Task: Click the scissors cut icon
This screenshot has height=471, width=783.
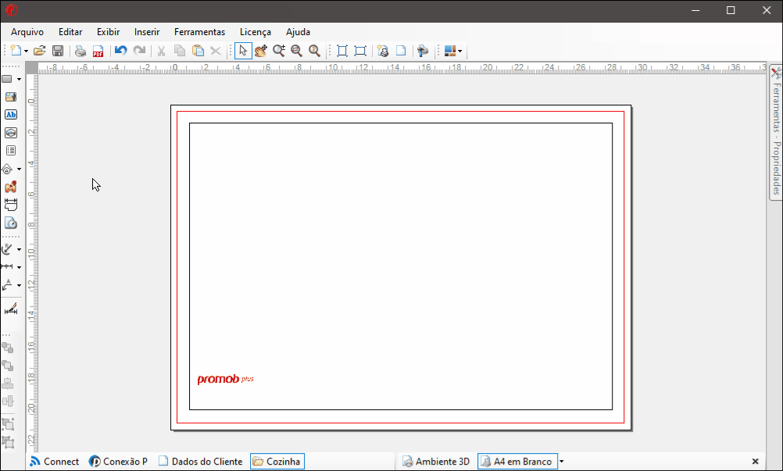Action: click(x=161, y=51)
